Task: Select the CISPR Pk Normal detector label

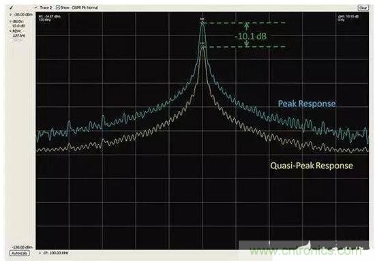Action: 85,7
